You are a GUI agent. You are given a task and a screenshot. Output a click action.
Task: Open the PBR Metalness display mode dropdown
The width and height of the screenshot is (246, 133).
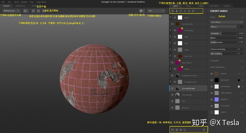coord(11,11)
